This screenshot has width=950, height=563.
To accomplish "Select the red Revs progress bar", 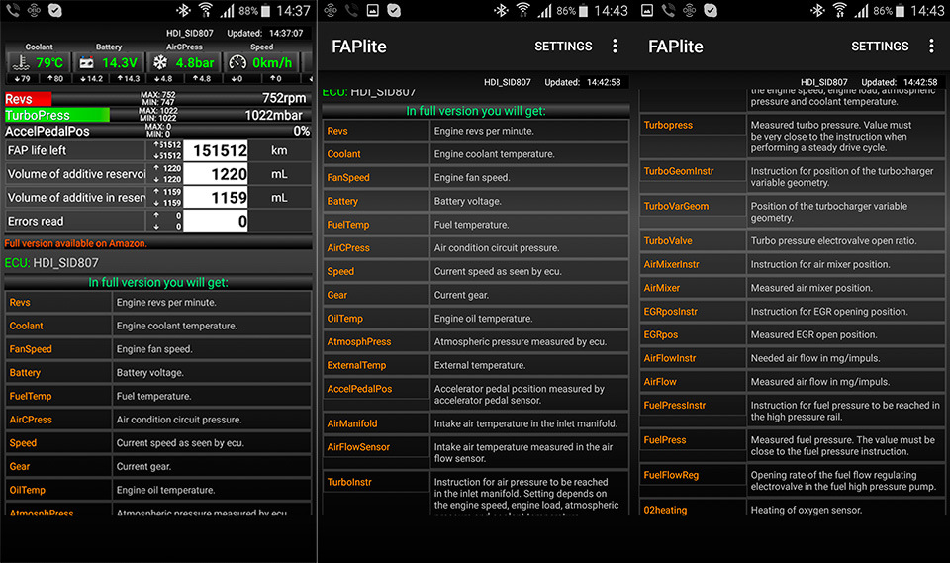I will [x=28, y=99].
